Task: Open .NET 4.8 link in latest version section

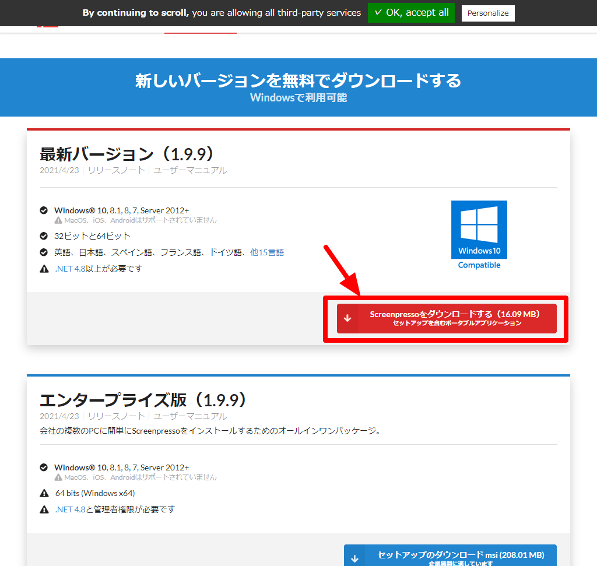Action: [x=71, y=269]
